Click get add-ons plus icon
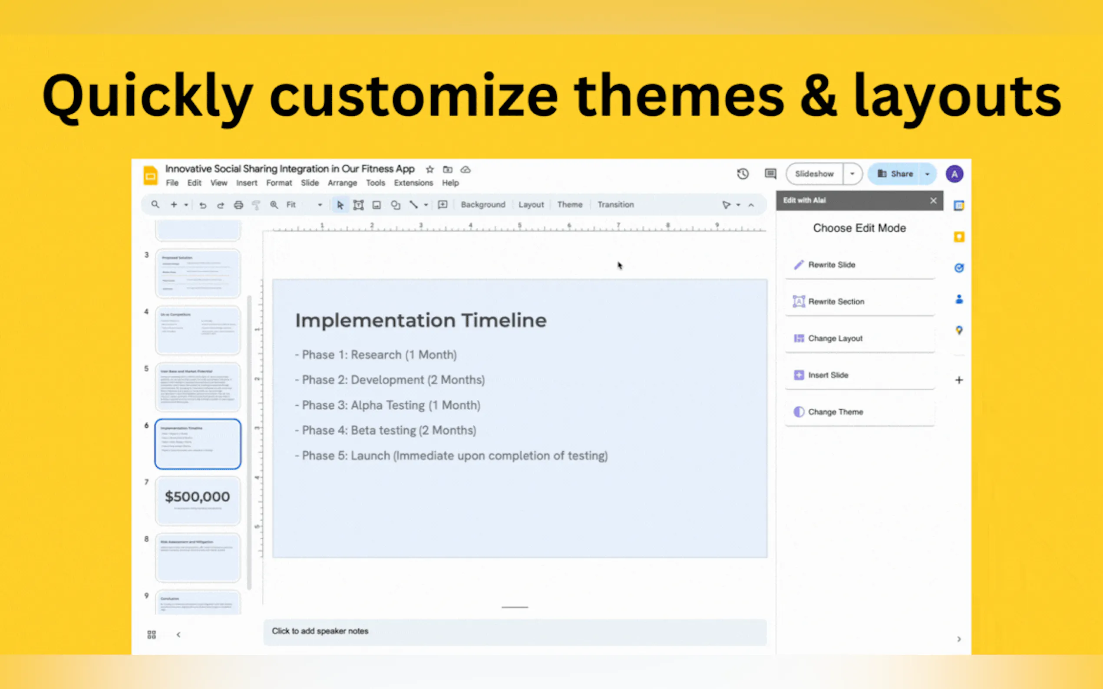This screenshot has width=1103, height=689. (959, 380)
